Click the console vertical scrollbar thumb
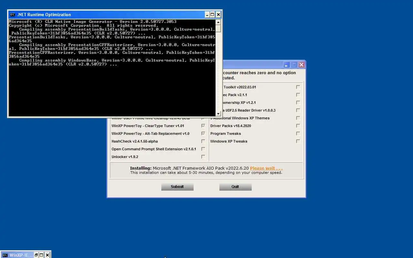413x258 pixels. coord(218,28)
